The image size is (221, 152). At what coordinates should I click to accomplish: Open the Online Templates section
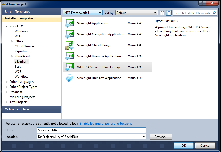coord(31,109)
